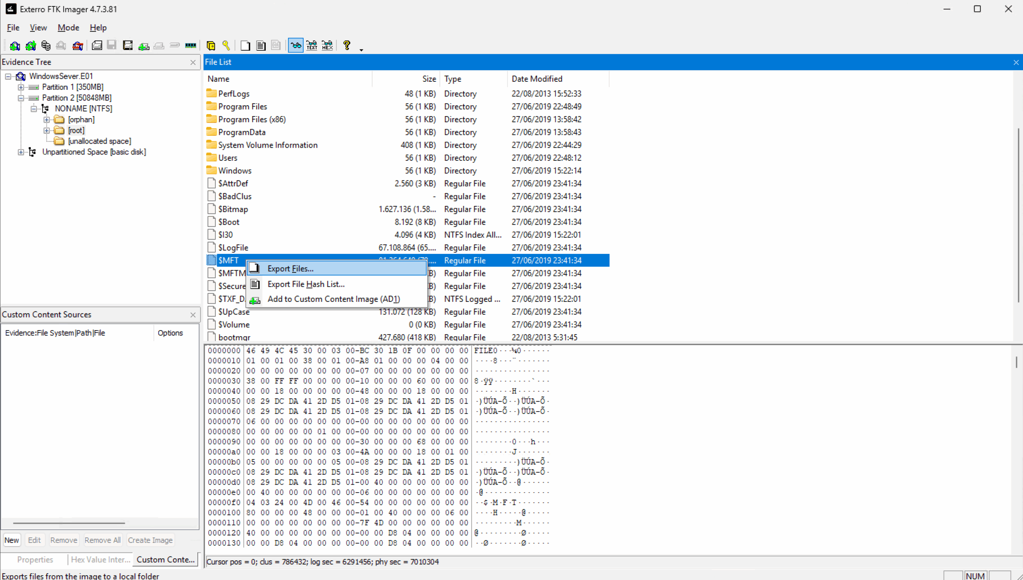
Task: Click the New button in Custom Content Sources
Action: click(12, 540)
